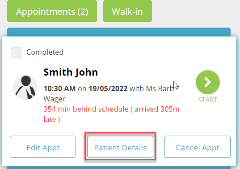The width and height of the screenshot is (240, 169).
Task: Click the Wager surname on the second line
Action: point(55,99)
